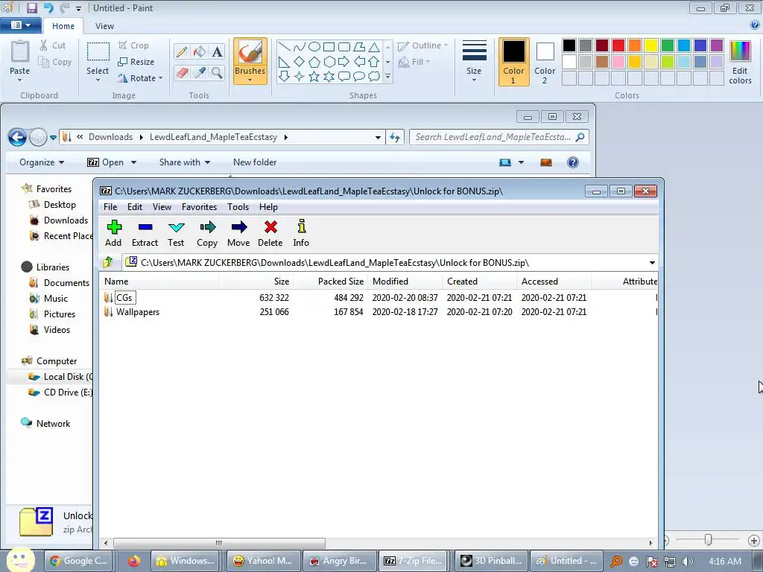
Task: Click the Move icon in 7-Zip
Action: (x=238, y=227)
